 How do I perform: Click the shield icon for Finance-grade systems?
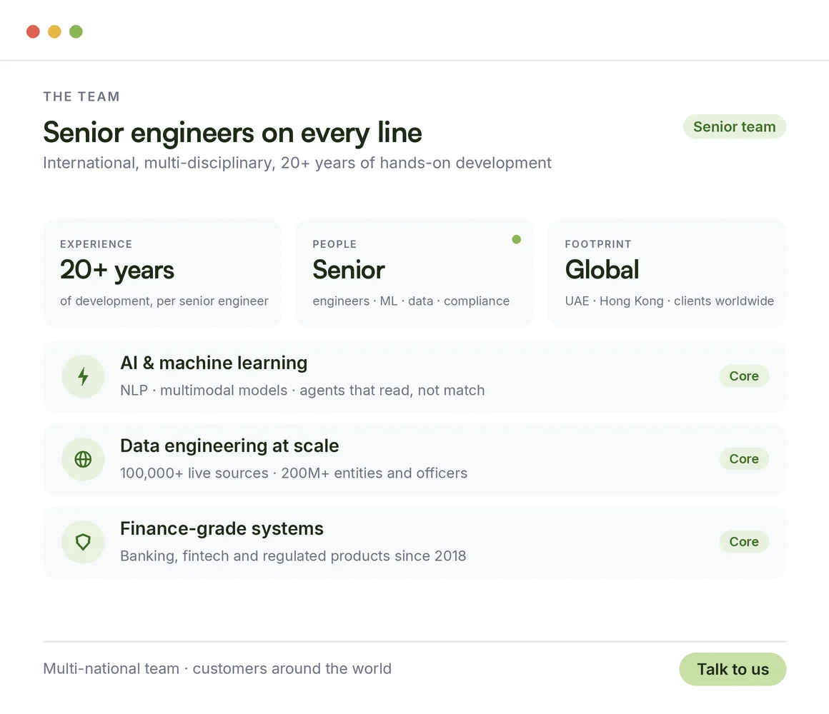click(x=83, y=542)
